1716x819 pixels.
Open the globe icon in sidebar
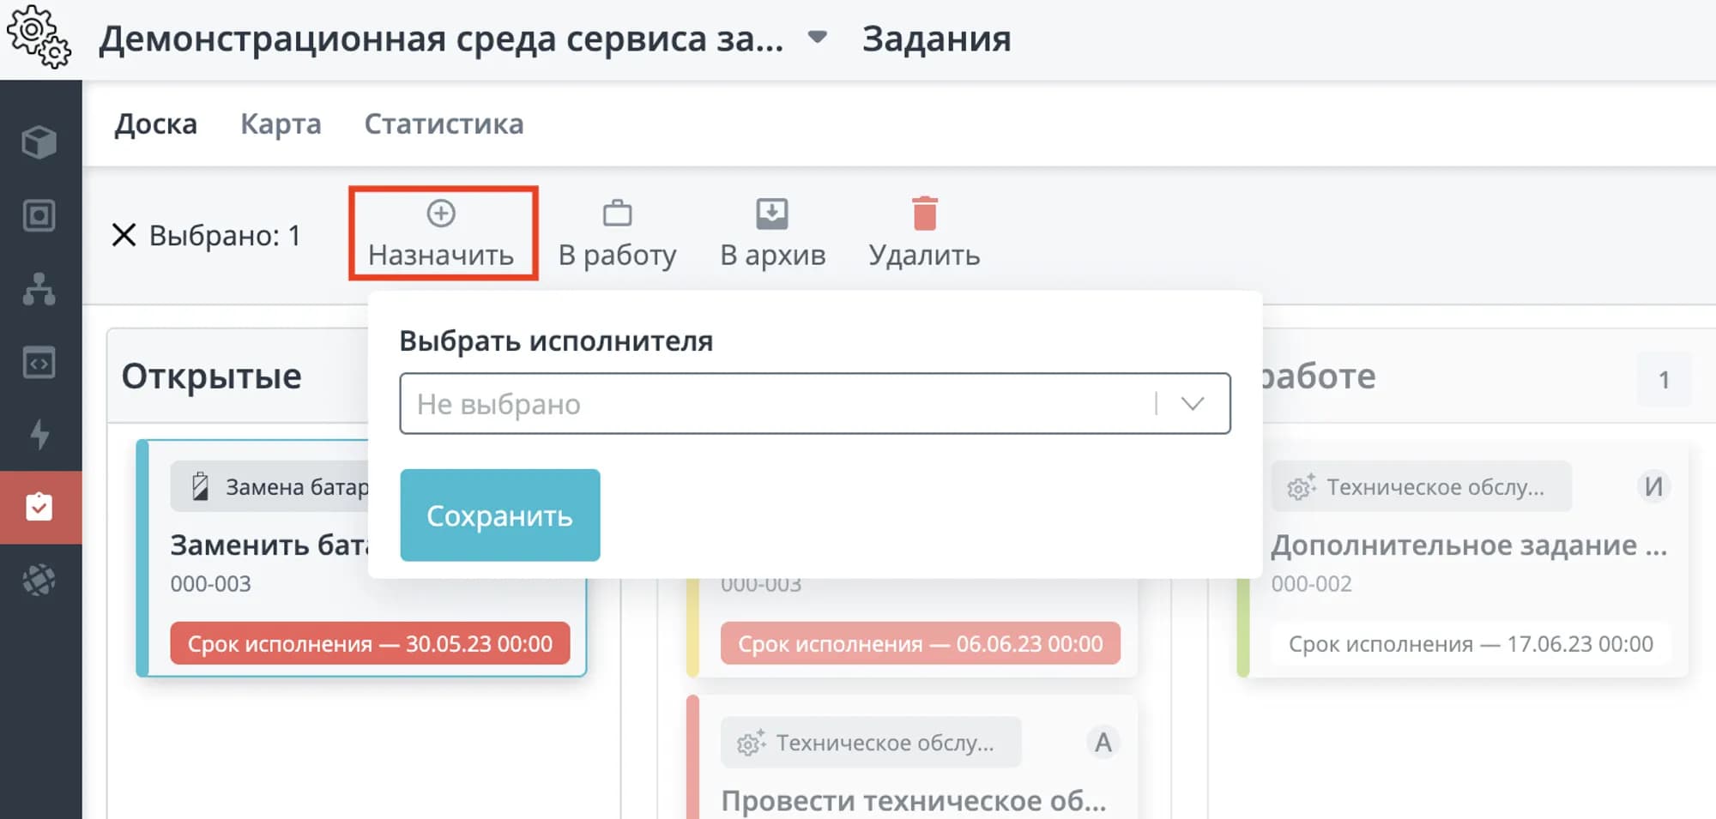tap(39, 581)
